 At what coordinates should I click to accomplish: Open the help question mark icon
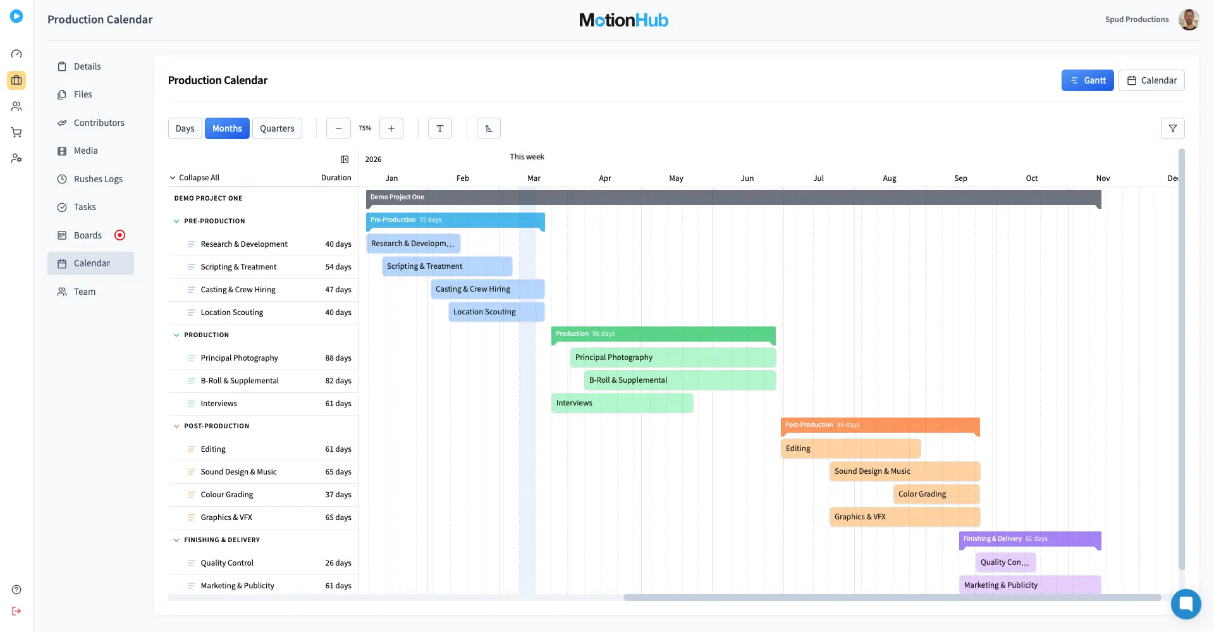(16, 589)
